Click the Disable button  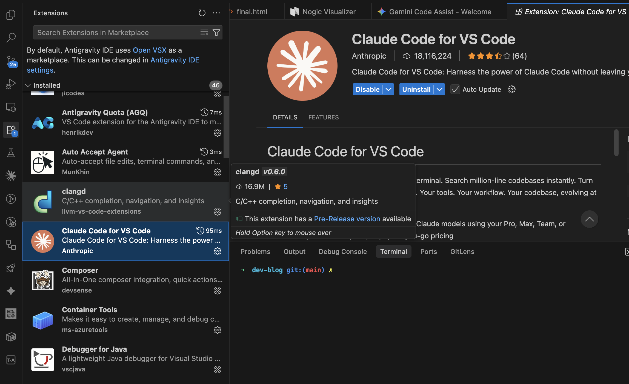pos(368,90)
